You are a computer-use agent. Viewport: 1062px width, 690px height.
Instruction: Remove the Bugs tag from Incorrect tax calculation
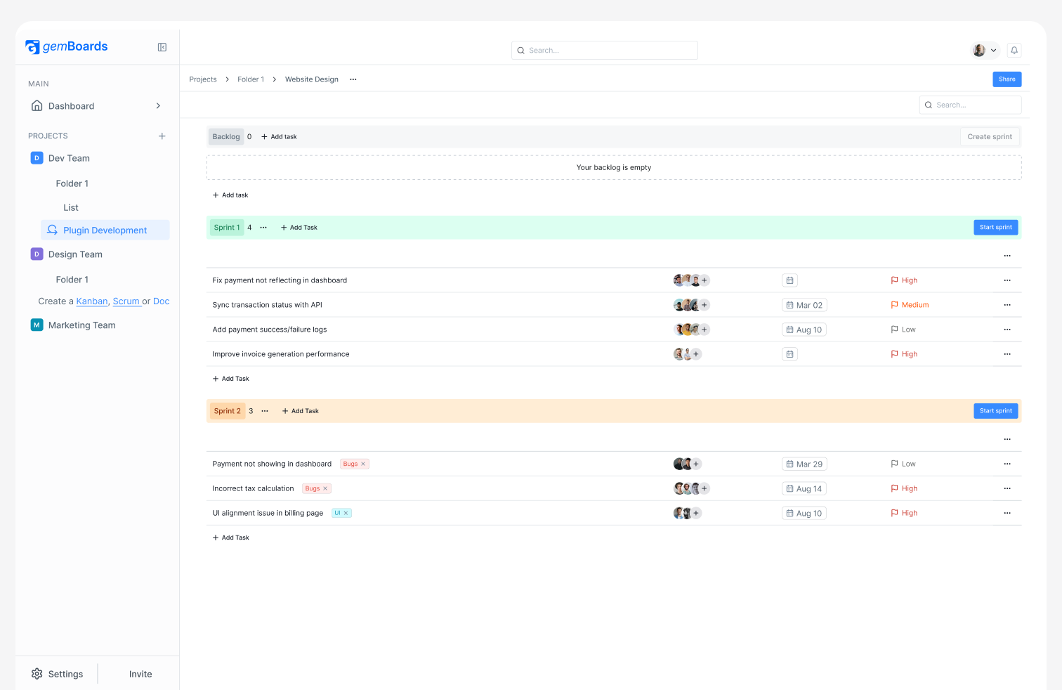(x=326, y=488)
